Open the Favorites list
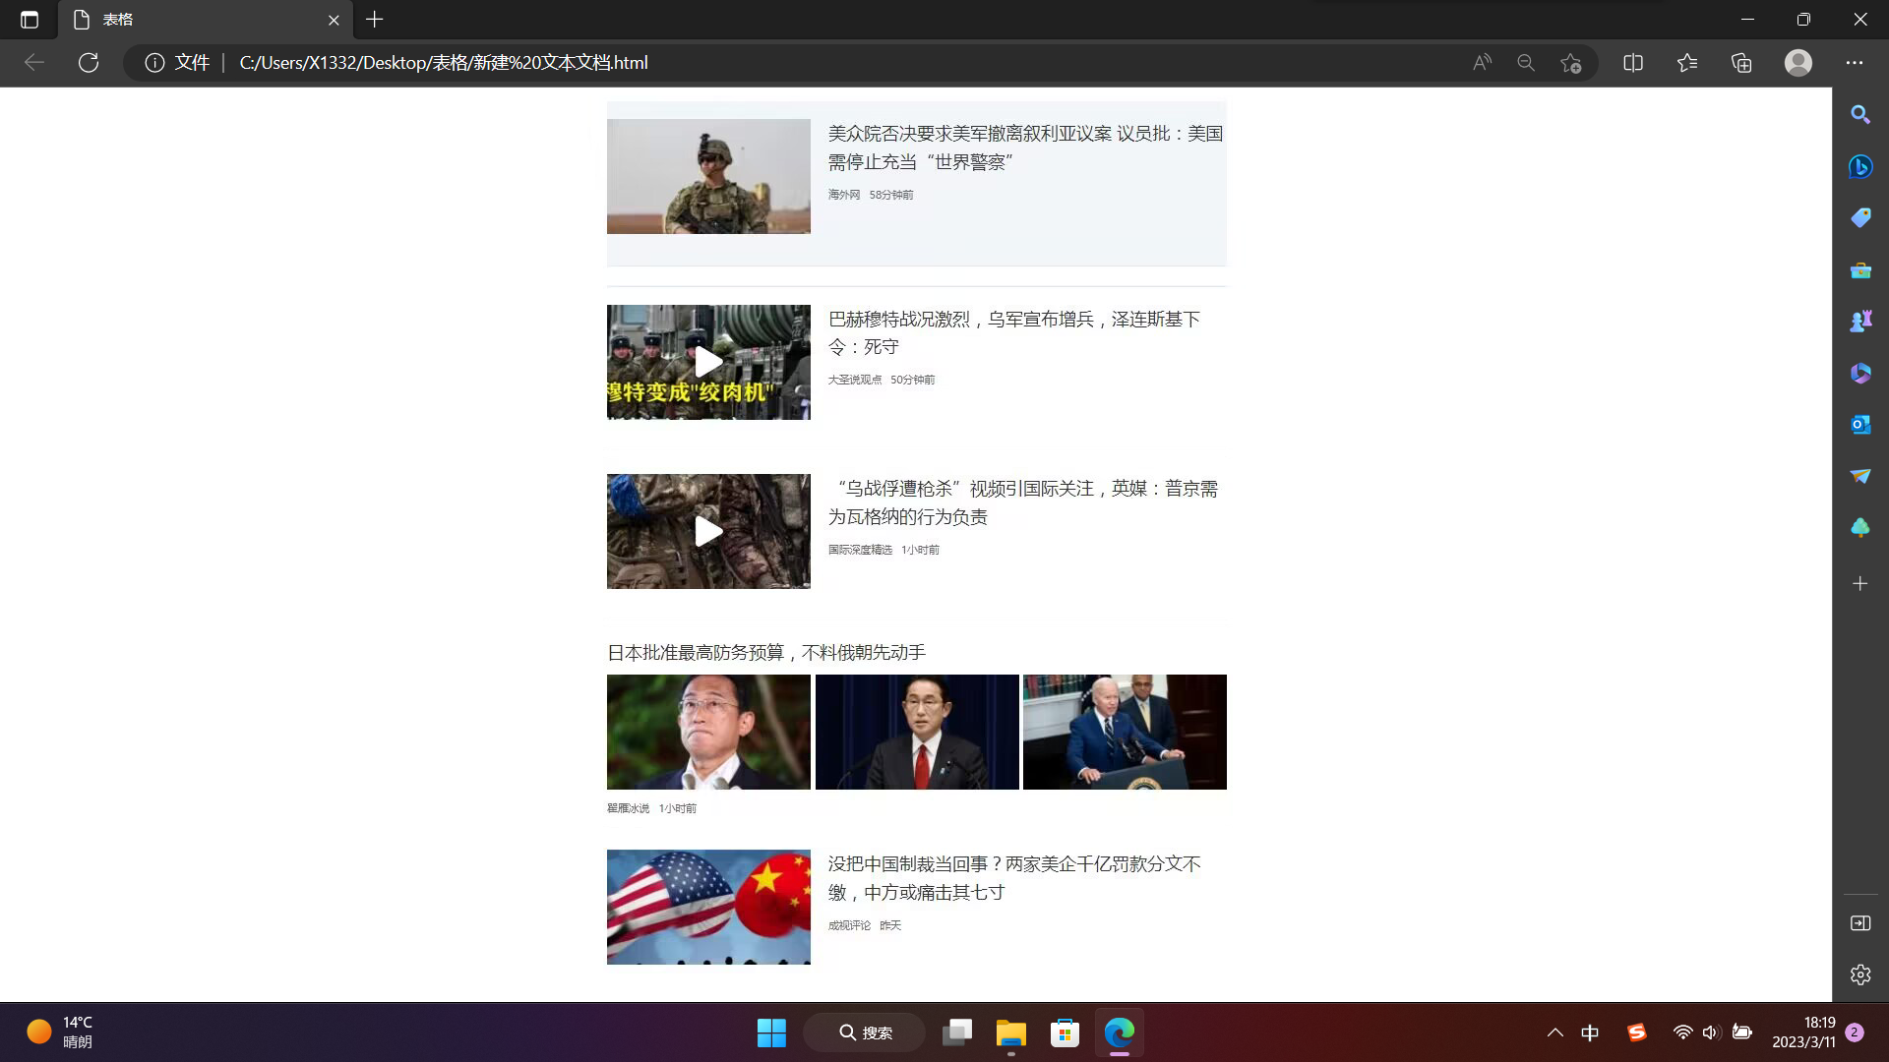 1687,63
